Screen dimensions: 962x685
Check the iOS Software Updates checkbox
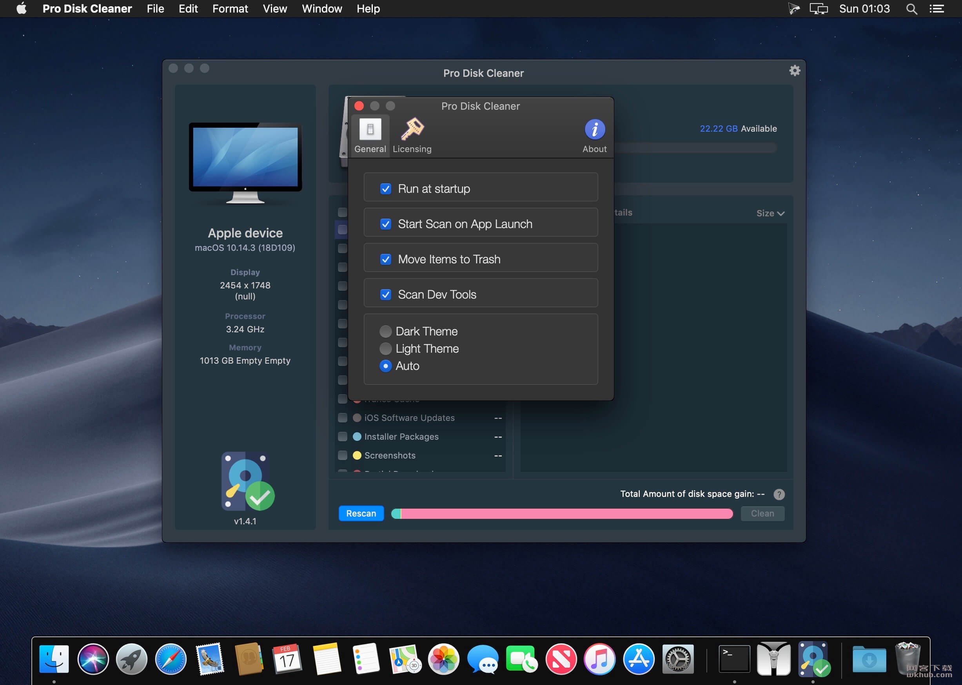point(343,418)
